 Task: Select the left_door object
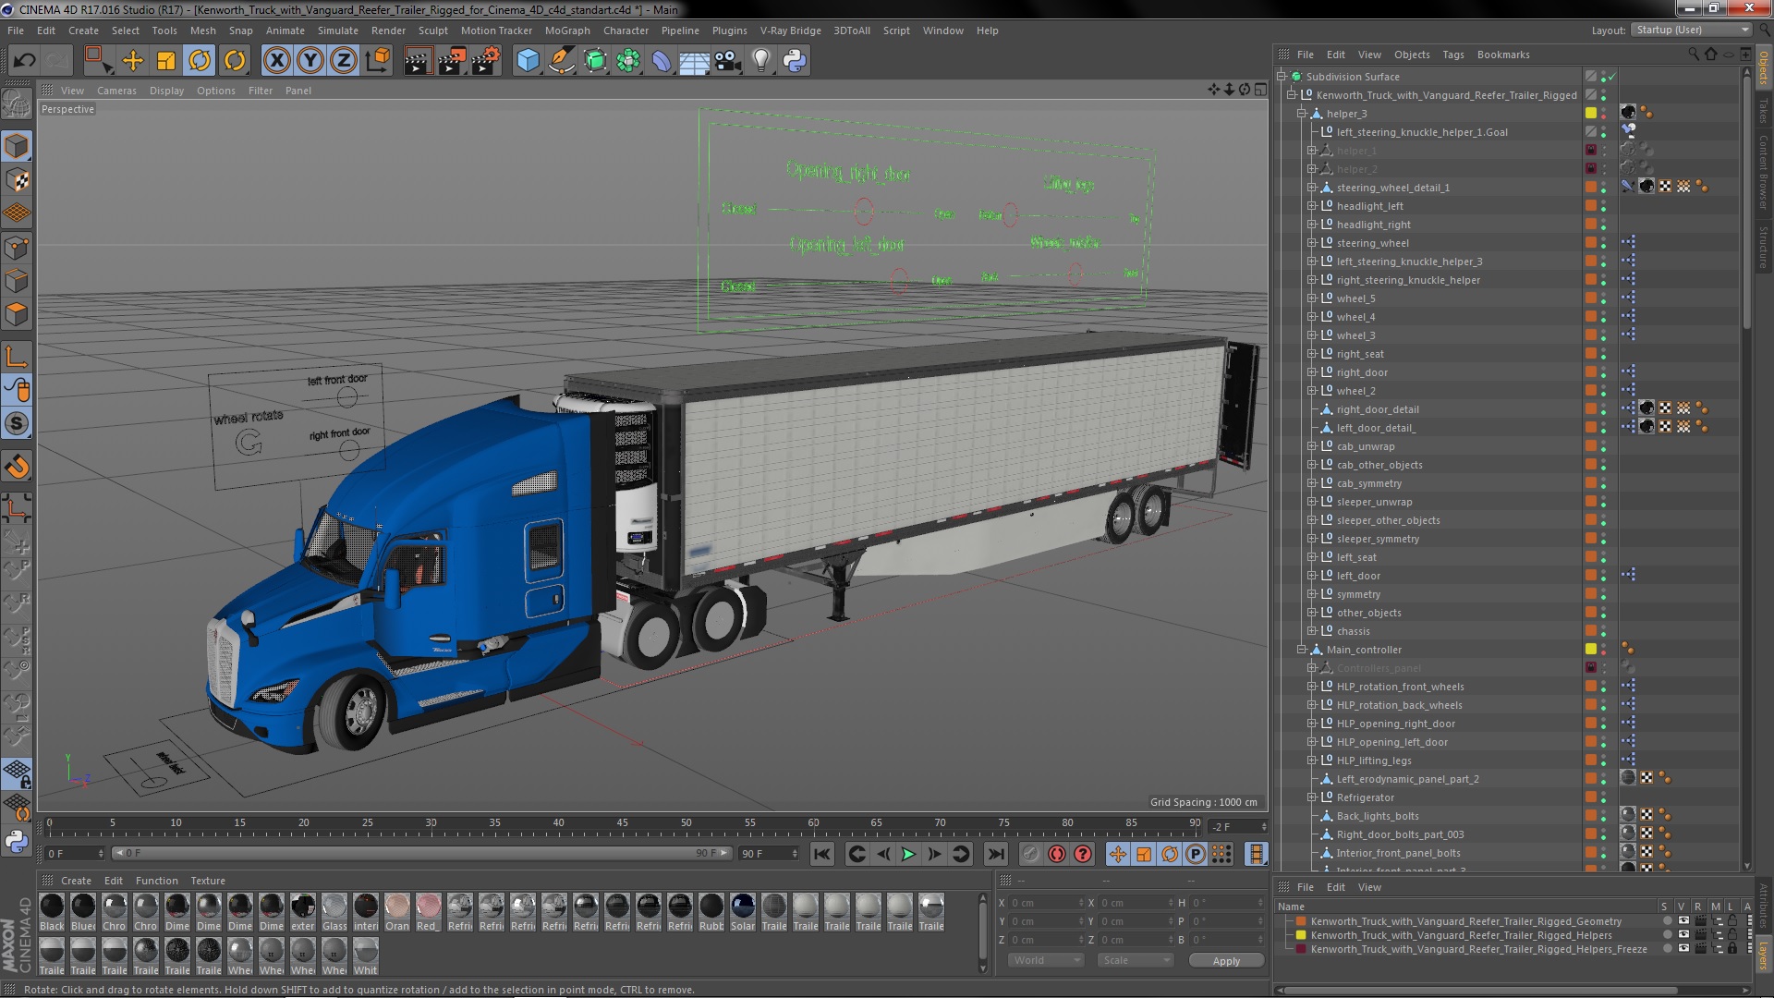pos(1358,576)
